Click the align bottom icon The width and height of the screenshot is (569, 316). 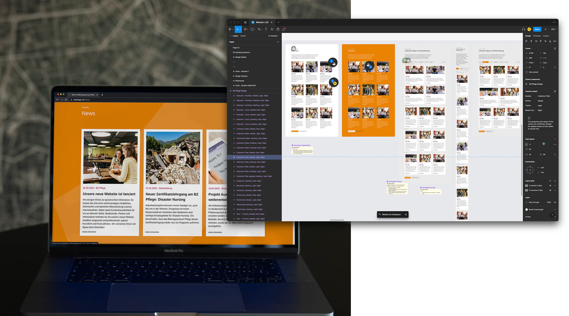(x=550, y=41)
